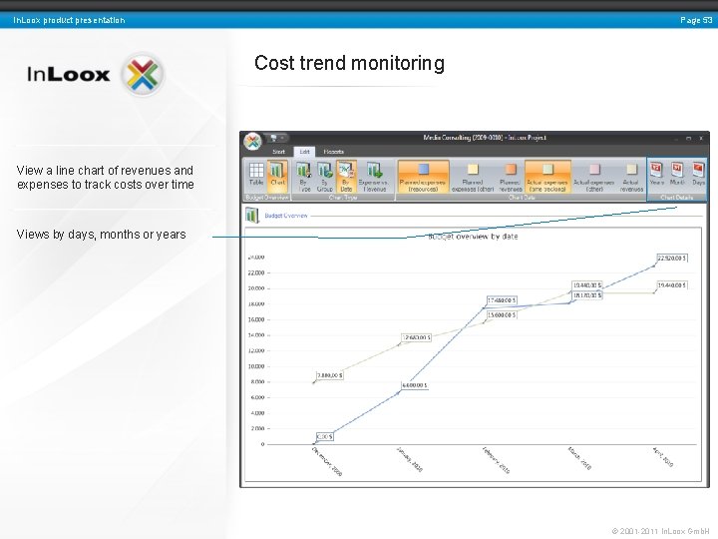Click the Budget Overview section icon
This screenshot has height=539, width=718.
(252, 215)
